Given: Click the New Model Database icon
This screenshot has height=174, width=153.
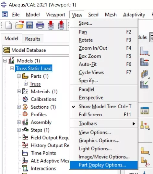Looking at the screenshot, I should point(9,25).
